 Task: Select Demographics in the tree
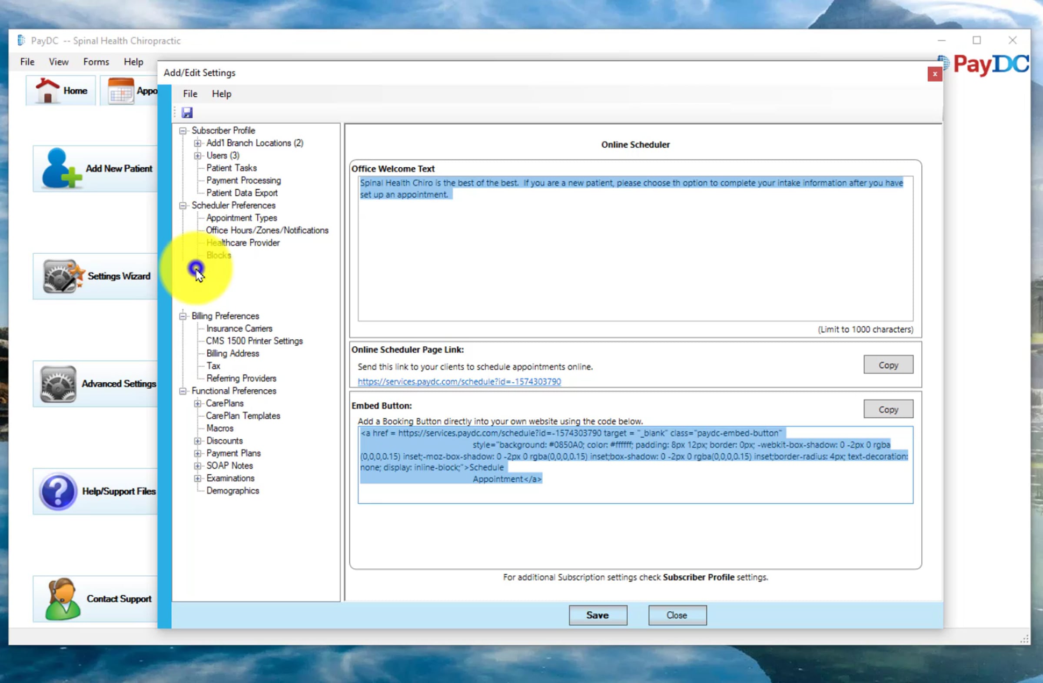233,491
